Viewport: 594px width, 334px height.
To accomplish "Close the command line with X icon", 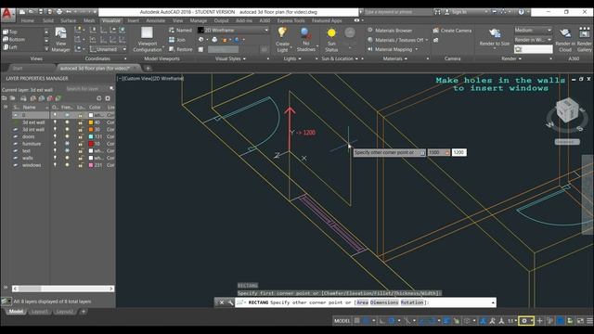I will (222, 302).
